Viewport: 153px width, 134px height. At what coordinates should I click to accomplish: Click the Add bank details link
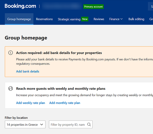coord(28,71)
